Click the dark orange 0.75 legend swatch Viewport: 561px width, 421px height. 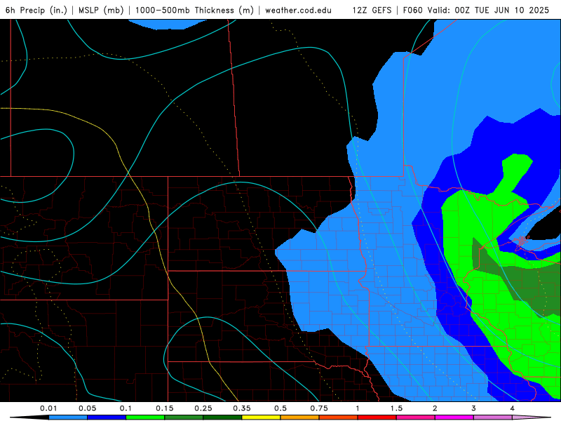tap(339, 417)
